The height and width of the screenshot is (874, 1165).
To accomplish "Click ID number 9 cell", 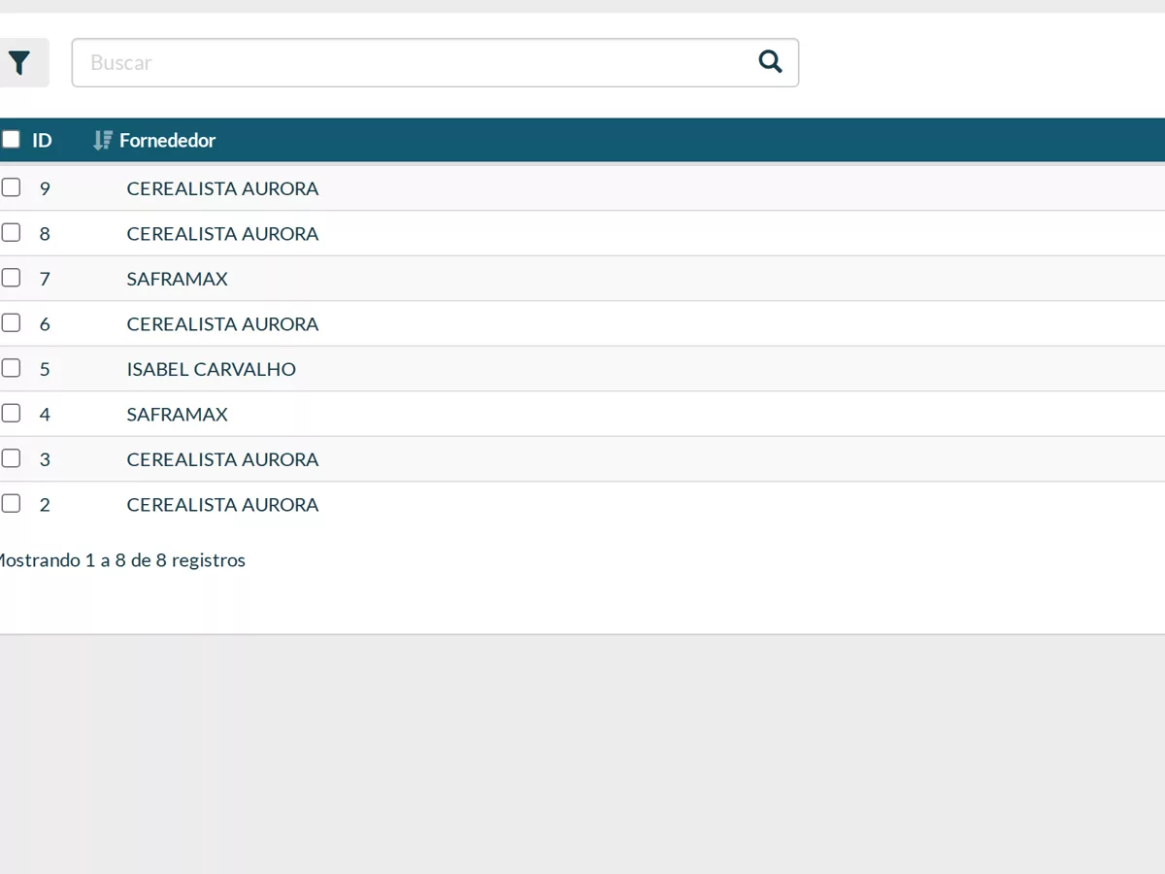I will (x=45, y=188).
